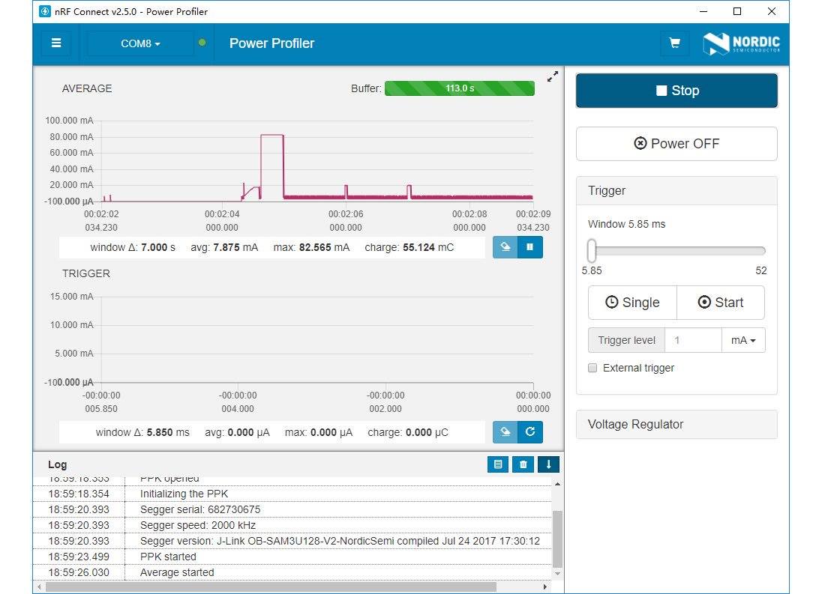
Task: Click the Power Profiler title text
Action: click(271, 43)
